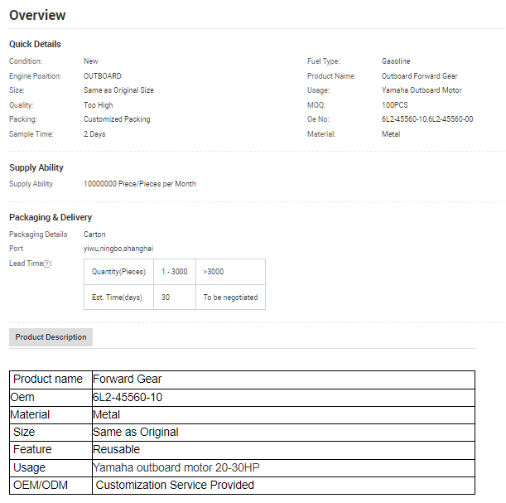
Task: Click the To be negotiated cell
Action: pos(230,297)
